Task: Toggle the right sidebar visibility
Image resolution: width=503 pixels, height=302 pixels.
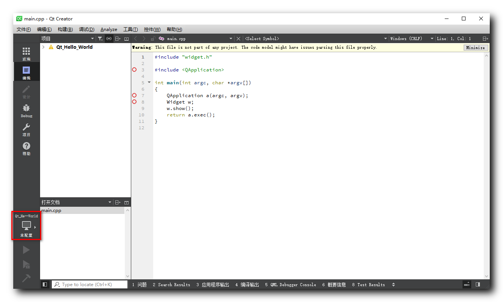Action: (x=478, y=285)
